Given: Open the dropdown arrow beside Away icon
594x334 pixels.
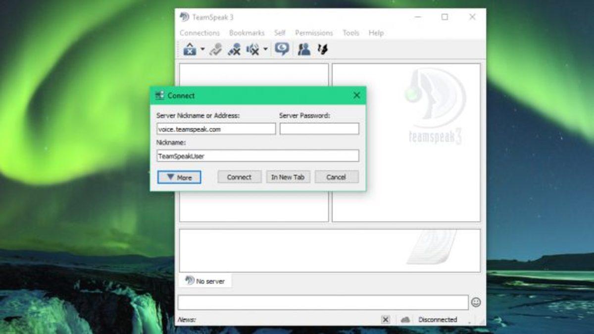Looking at the screenshot, I should click(x=202, y=49).
